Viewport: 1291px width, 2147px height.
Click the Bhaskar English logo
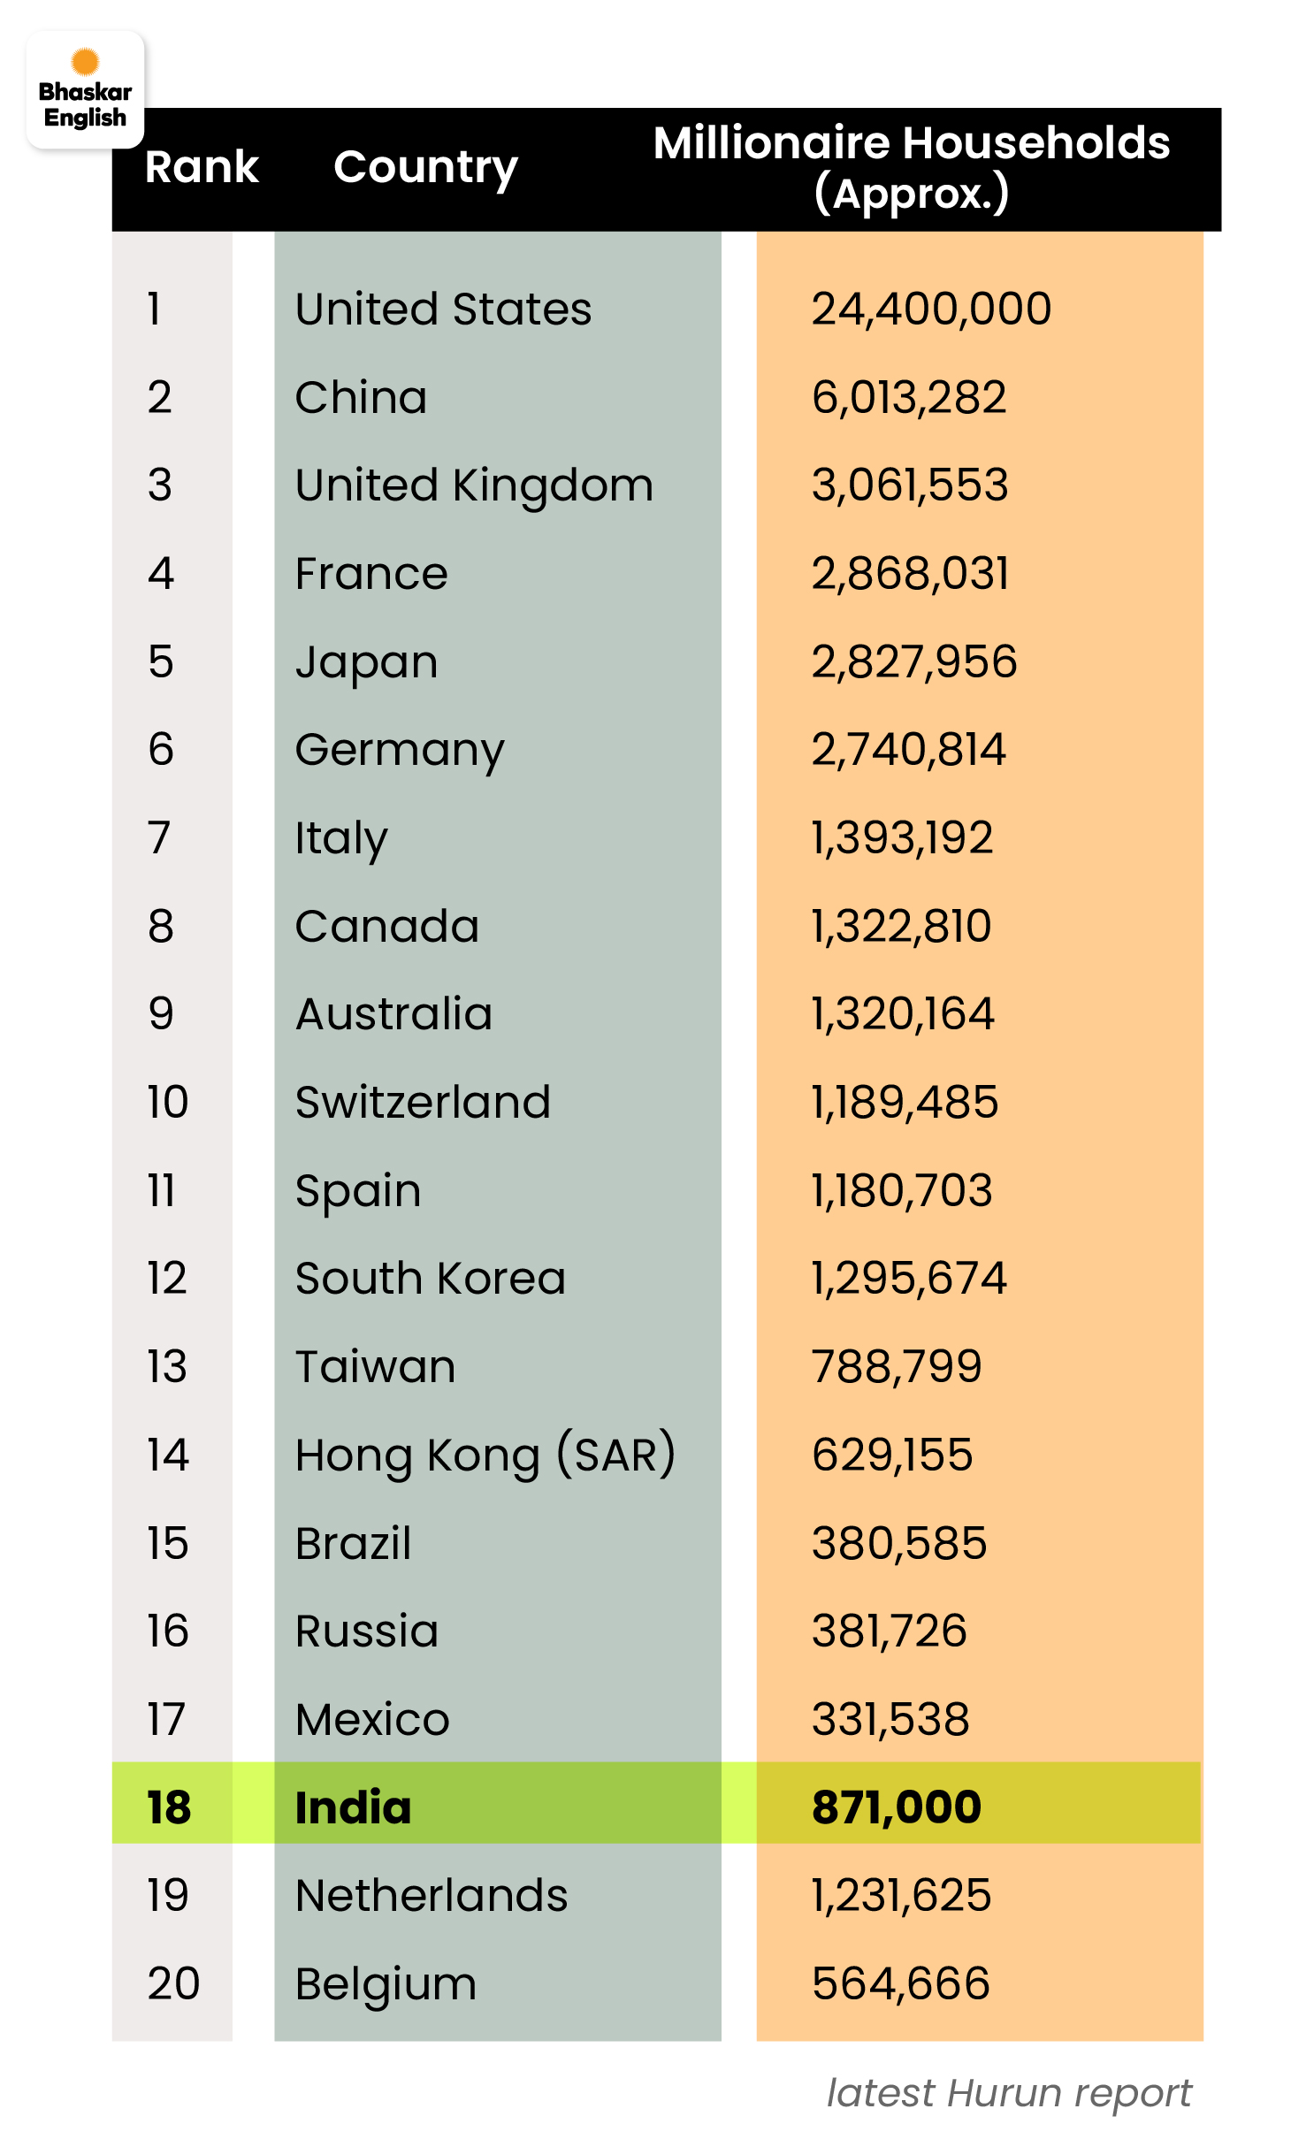(85, 90)
